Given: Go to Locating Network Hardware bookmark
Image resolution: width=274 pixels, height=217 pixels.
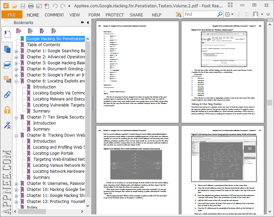Looking at the screenshot, I should (x=59, y=171).
